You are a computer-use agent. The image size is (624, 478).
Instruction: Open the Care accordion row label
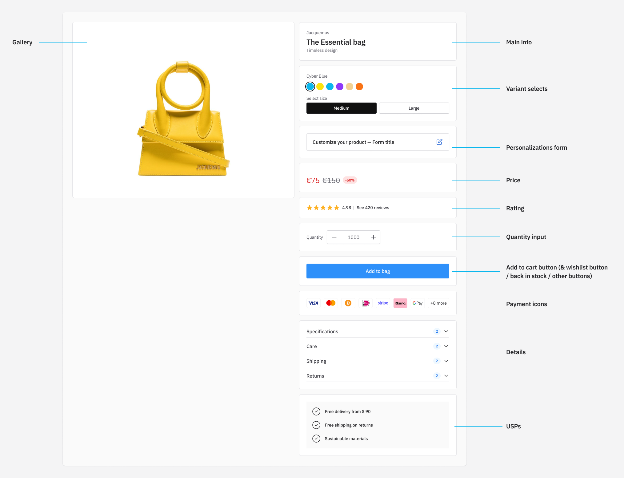click(311, 346)
